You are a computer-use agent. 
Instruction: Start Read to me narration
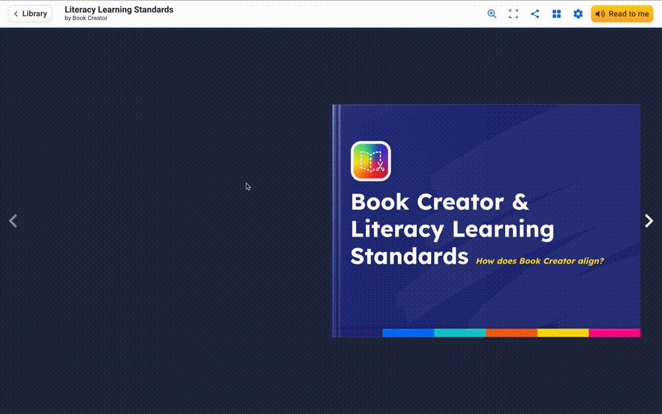[x=622, y=13]
